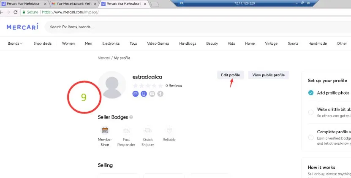Click the browser back arrow

(x=1, y=12)
